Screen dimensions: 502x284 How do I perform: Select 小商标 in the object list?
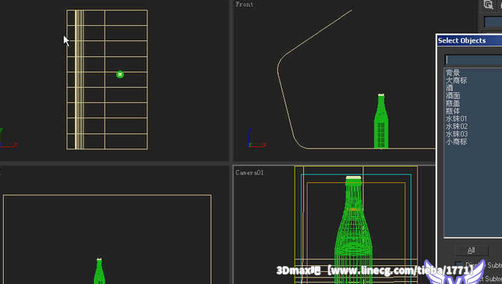coord(456,141)
